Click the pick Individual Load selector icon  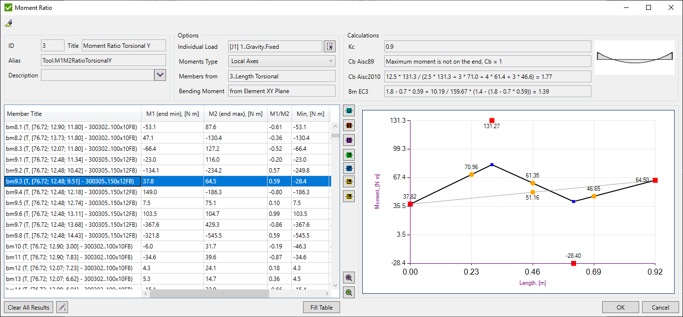(x=330, y=46)
